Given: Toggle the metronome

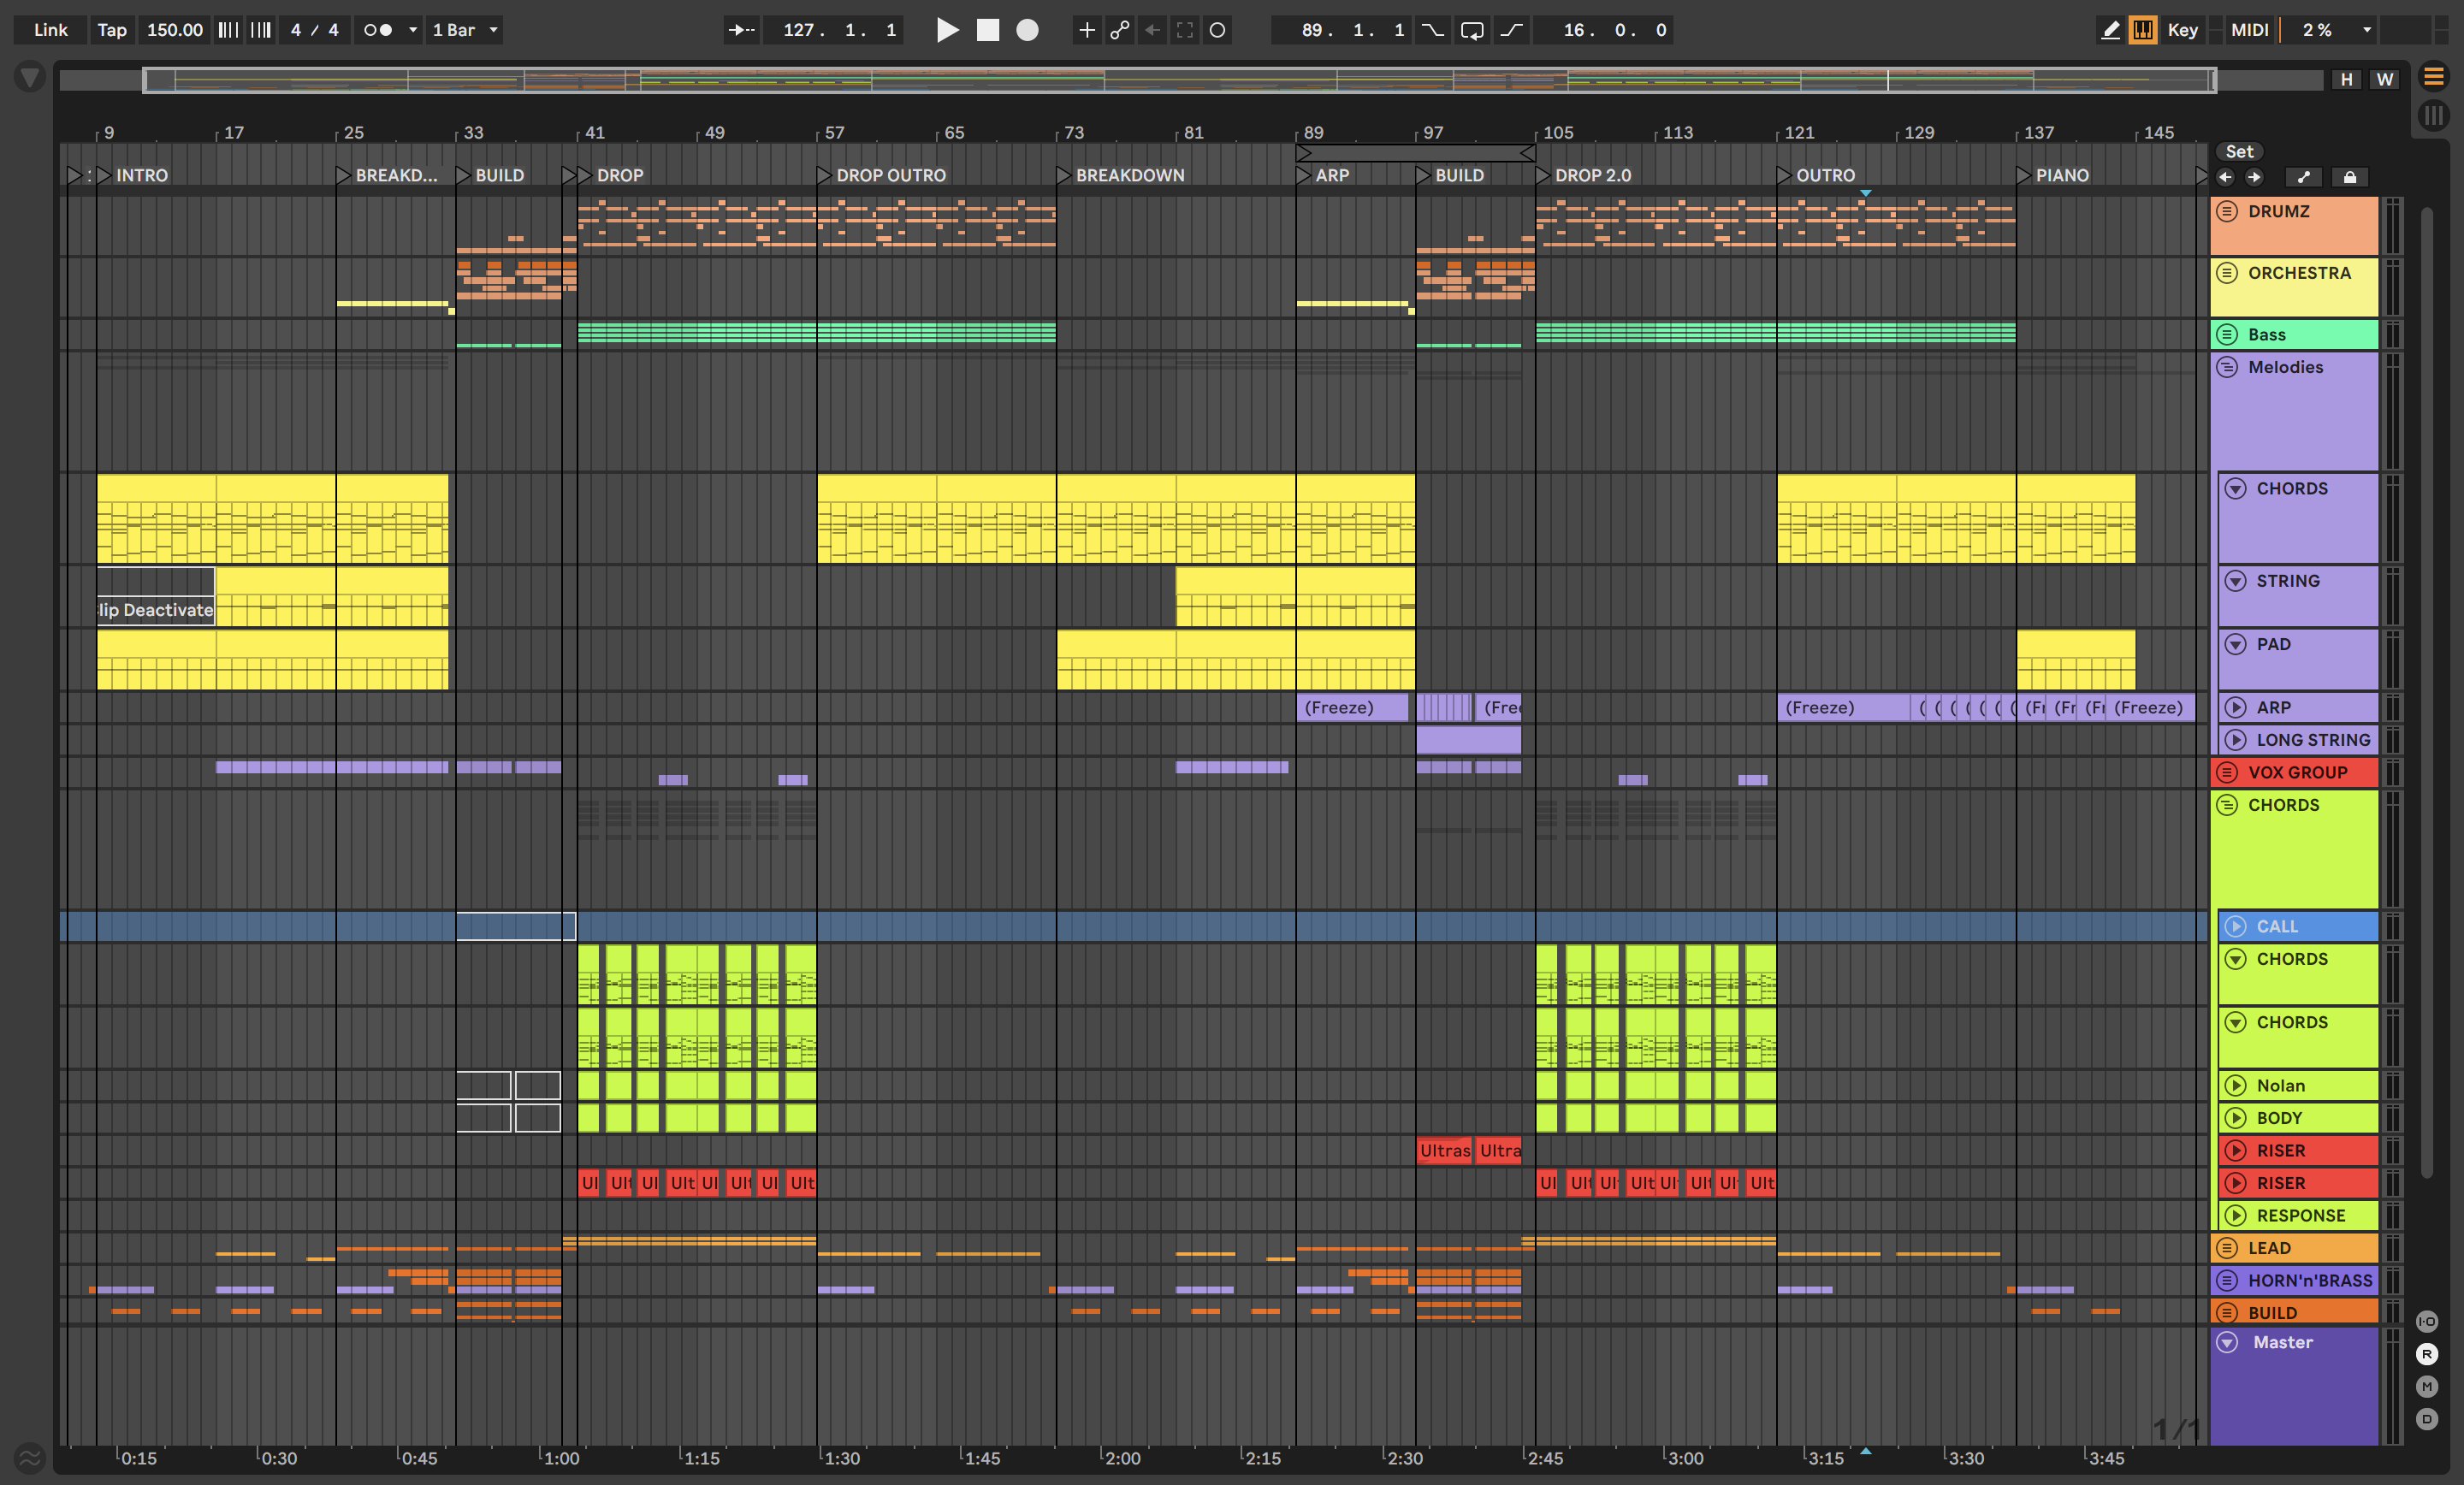Looking at the screenshot, I should [378, 30].
